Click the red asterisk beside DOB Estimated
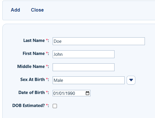Viewport: 155px width, 118px height. (x=47, y=105)
